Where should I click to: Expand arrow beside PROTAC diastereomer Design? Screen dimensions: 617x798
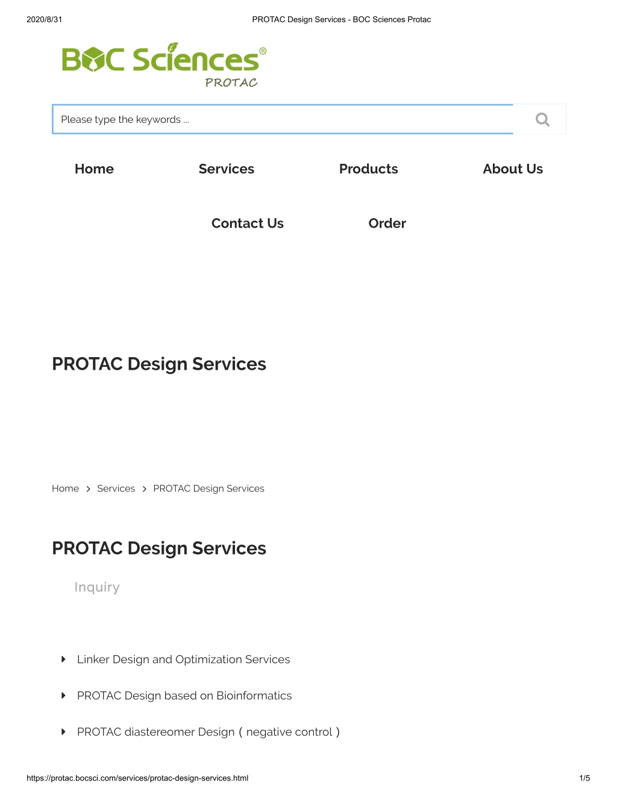point(63,732)
